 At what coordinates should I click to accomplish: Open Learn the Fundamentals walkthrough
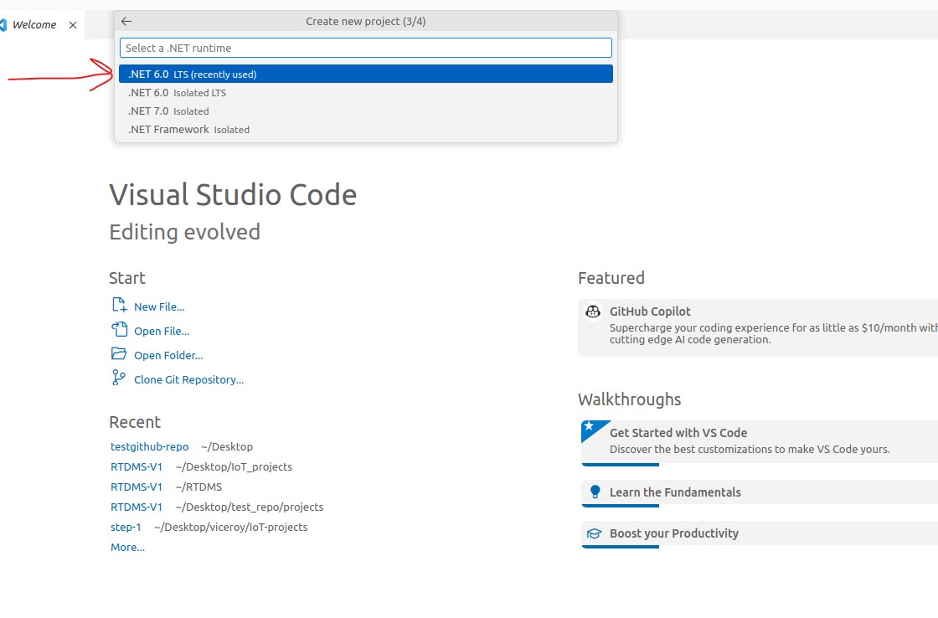click(760, 493)
